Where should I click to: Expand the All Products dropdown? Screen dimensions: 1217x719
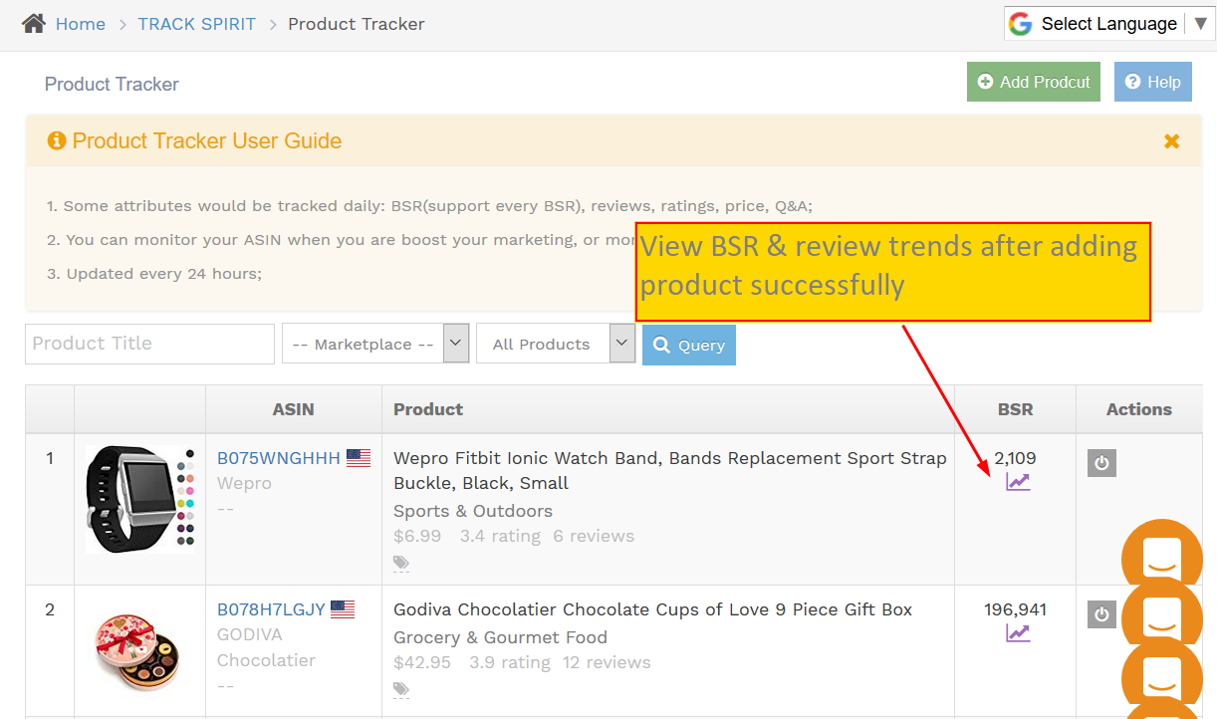tap(556, 344)
